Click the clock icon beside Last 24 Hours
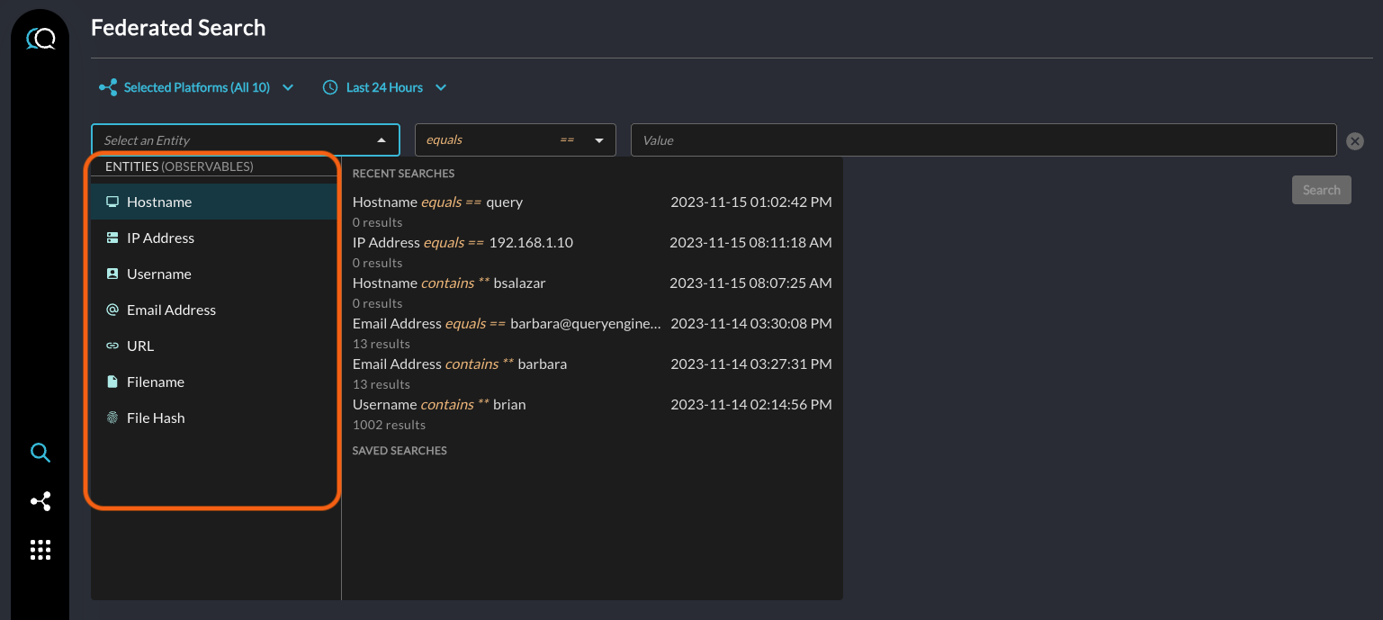 click(330, 87)
